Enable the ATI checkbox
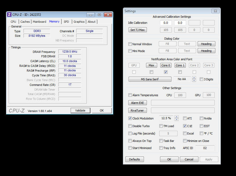This screenshot has height=176, width=236. (185, 118)
